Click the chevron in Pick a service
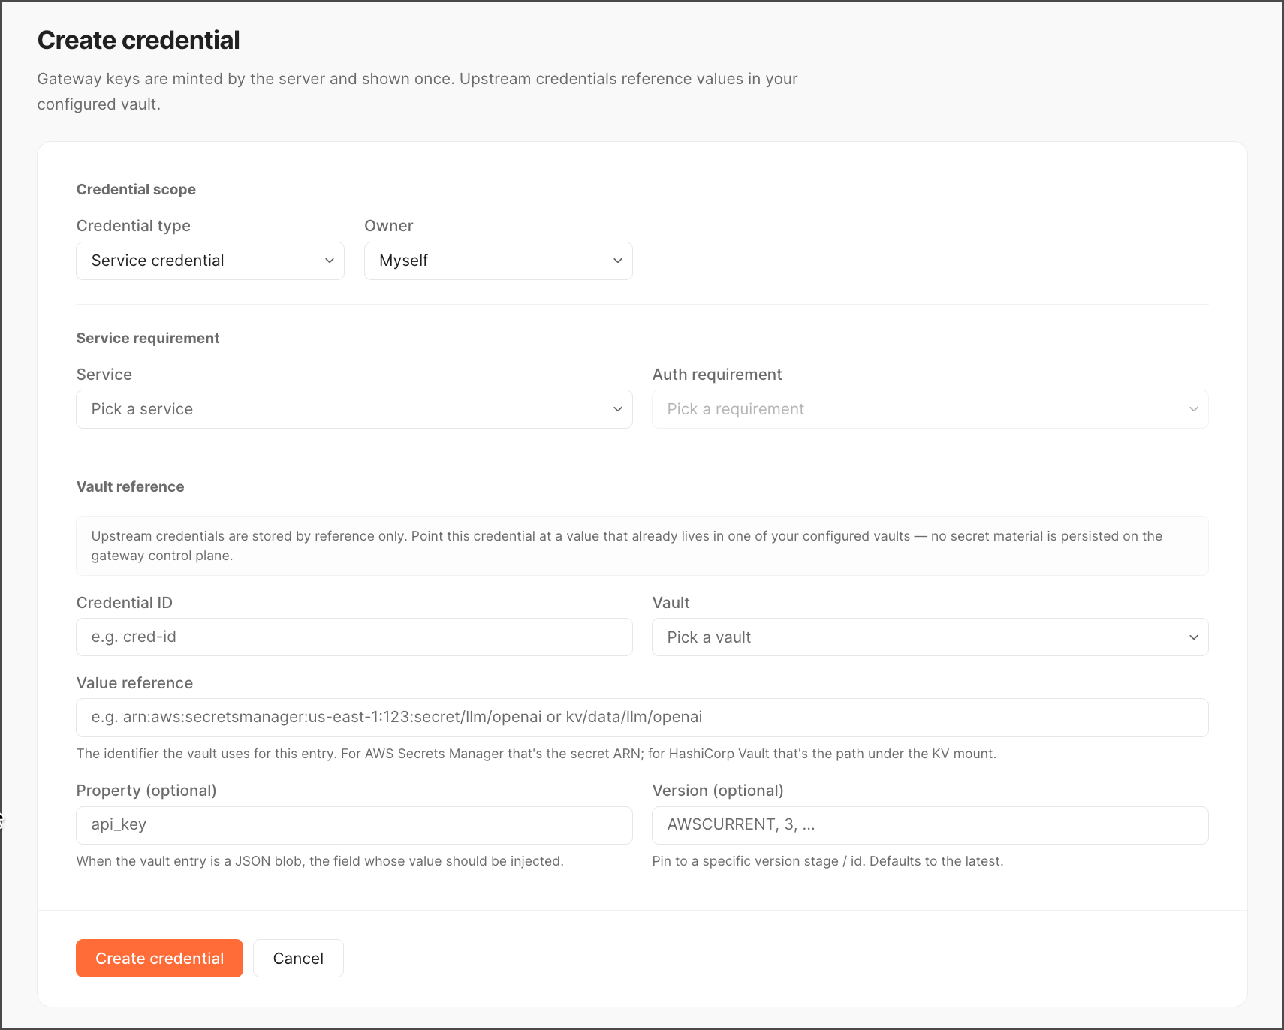Viewport: 1284px width, 1030px height. click(x=617, y=409)
